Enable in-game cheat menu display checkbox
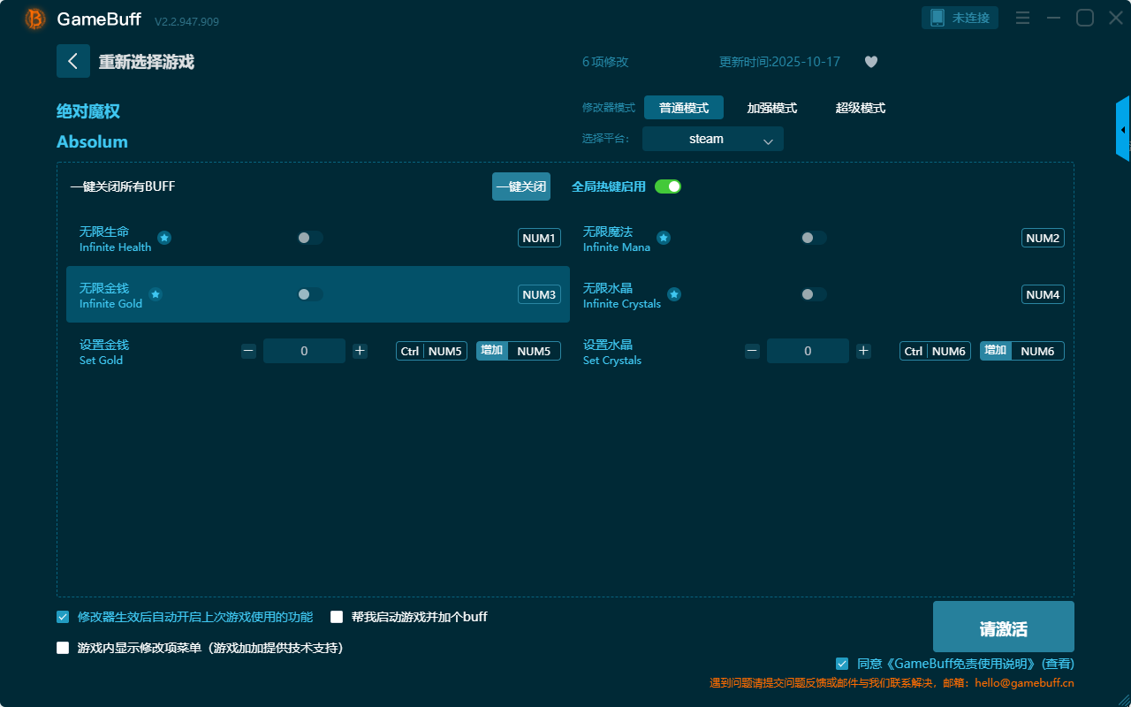This screenshot has width=1131, height=707. pyautogui.click(x=63, y=648)
